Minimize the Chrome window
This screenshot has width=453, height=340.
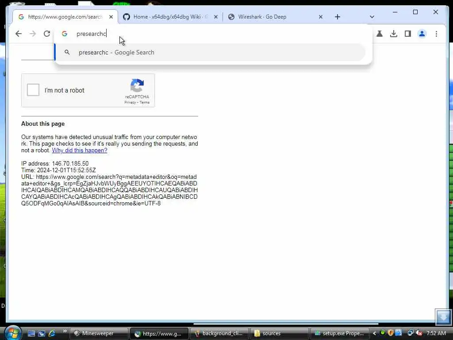[x=395, y=12]
